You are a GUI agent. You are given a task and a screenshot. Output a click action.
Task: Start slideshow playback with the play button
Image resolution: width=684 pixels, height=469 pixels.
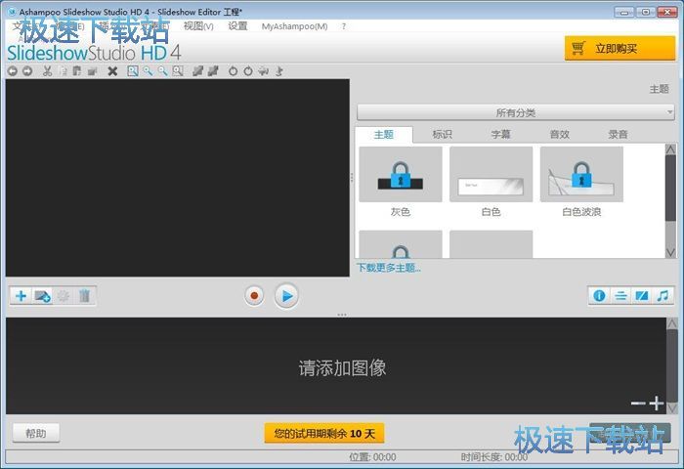coord(285,295)
